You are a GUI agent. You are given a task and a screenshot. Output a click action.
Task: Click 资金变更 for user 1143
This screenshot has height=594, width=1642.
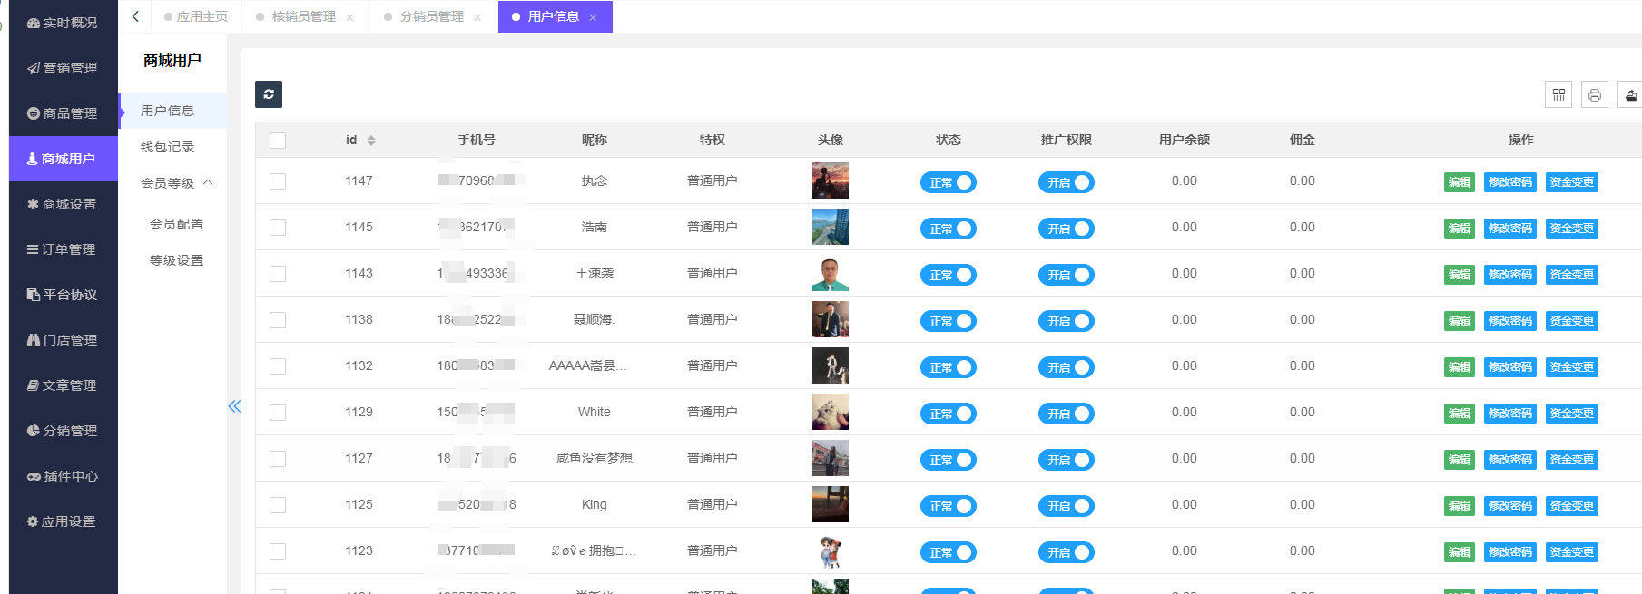[x=1572, y=275]
